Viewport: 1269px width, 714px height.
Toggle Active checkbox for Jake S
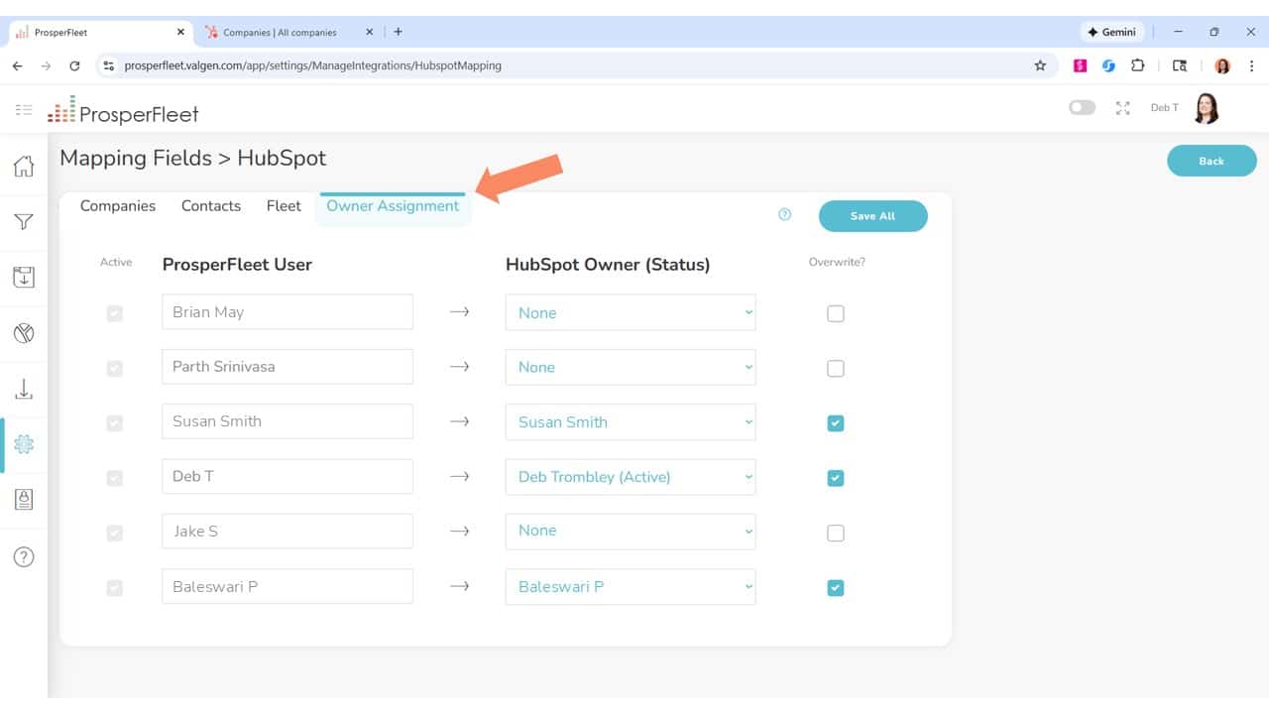[x=115, y=533]
